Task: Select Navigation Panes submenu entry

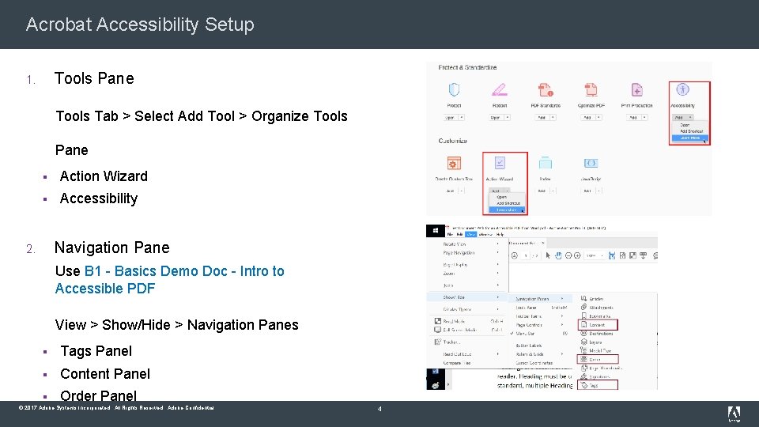Action: (538, 299)
